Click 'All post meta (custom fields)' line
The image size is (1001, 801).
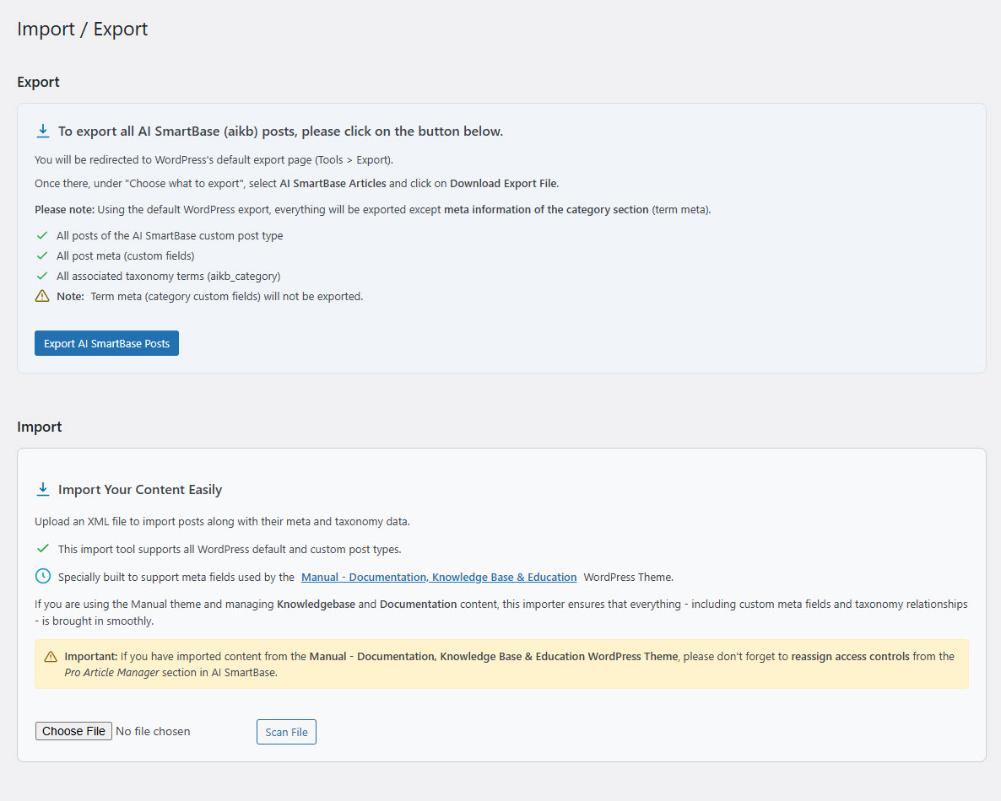click(126, 255)
